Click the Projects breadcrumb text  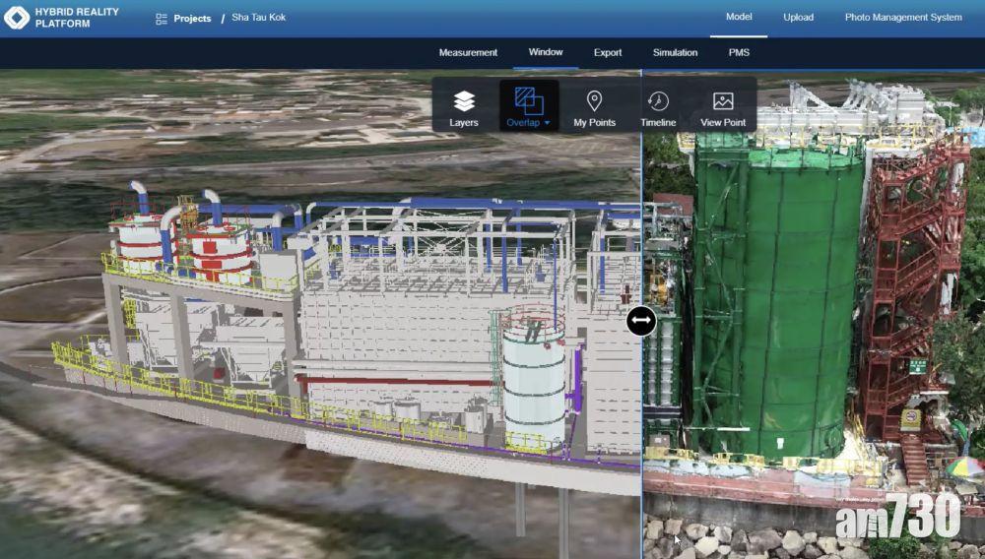click(x=192, y=19)
